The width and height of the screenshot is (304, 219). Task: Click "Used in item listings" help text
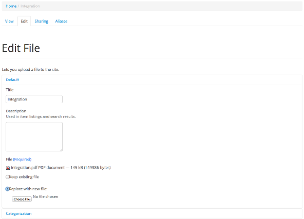pyautogui.click(x=41, y=116)
